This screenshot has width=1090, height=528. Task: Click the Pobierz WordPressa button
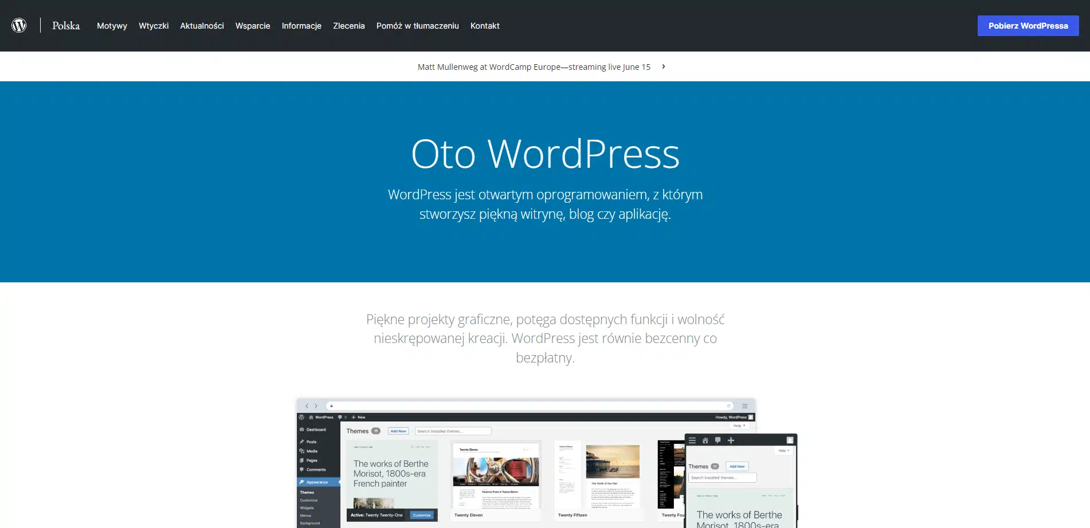point(1028,26)
